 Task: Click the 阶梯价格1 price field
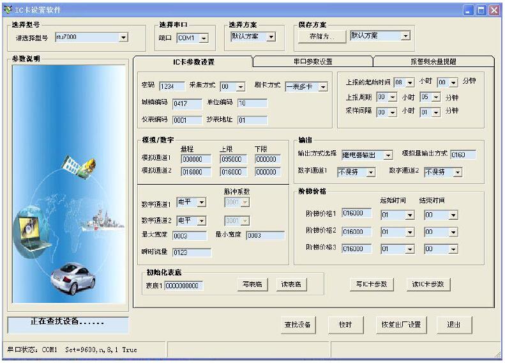point(356,213)
